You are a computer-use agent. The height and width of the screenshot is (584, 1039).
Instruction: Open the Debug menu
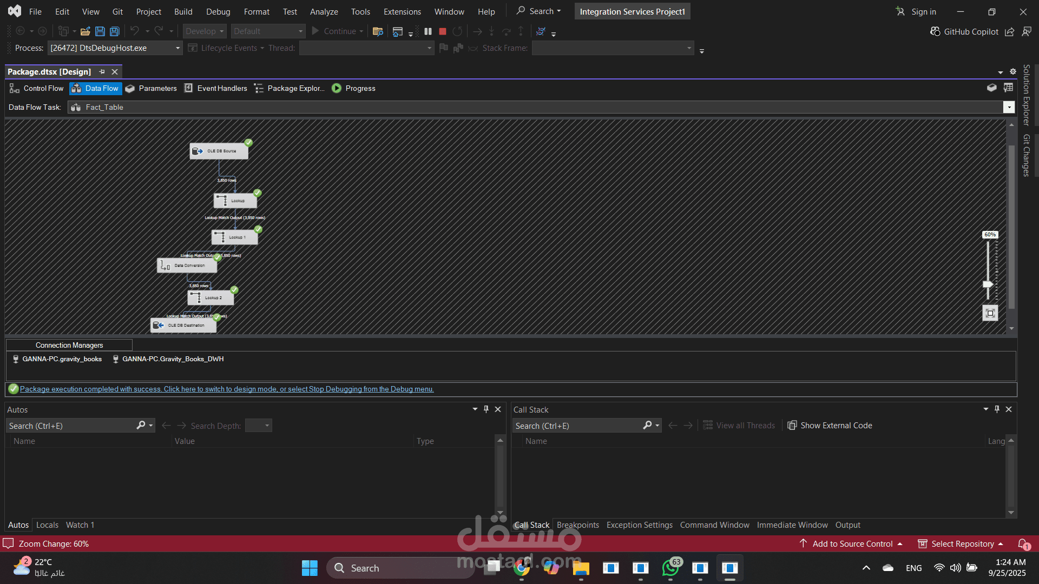pyautogui.click(x=218, y=11)
